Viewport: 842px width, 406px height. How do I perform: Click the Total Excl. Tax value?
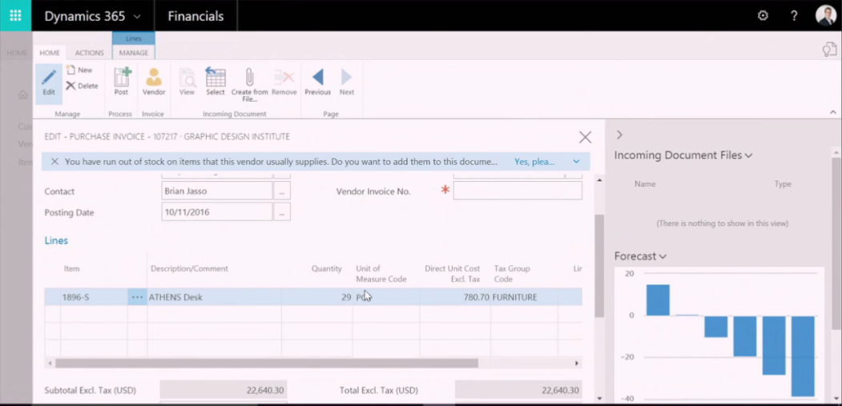518,391
